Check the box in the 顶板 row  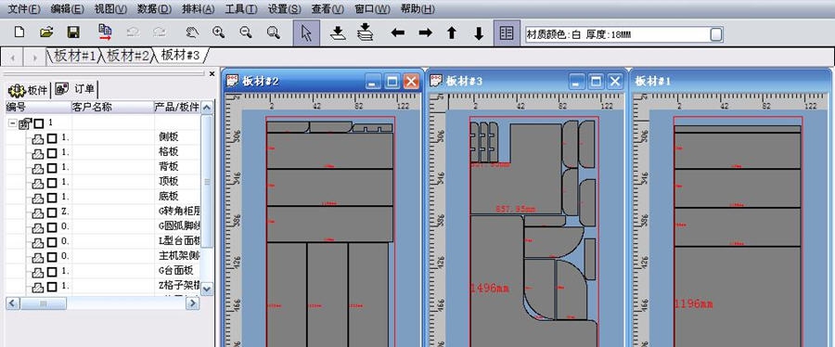(52, 183)
